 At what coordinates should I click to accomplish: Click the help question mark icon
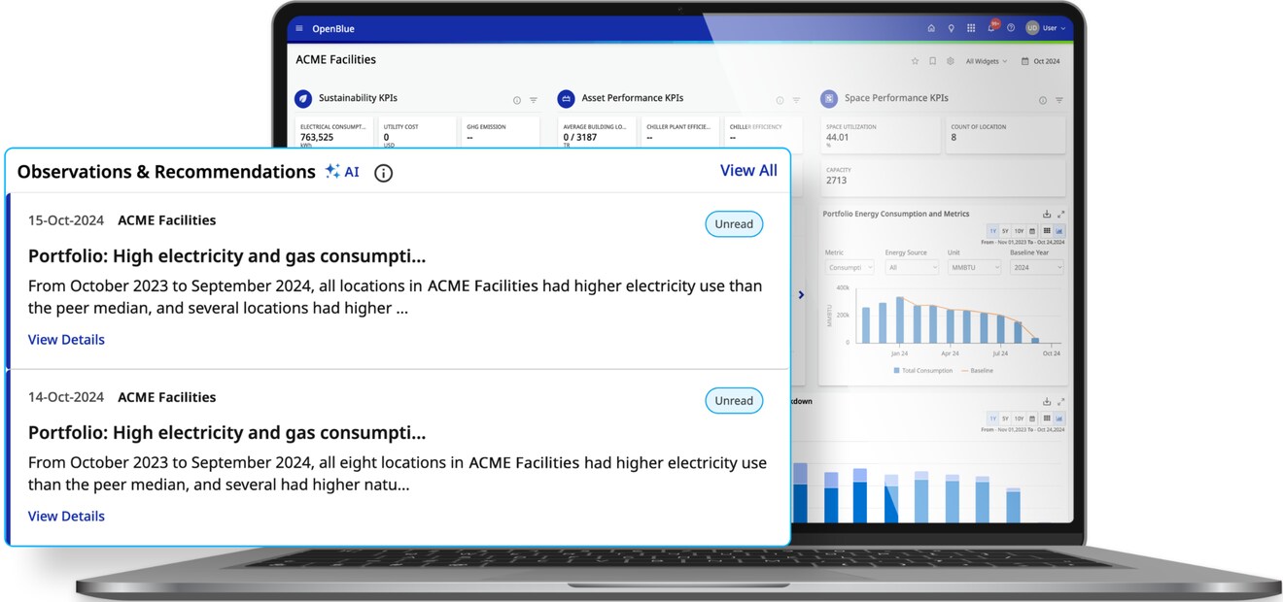tap(1011, 29)
